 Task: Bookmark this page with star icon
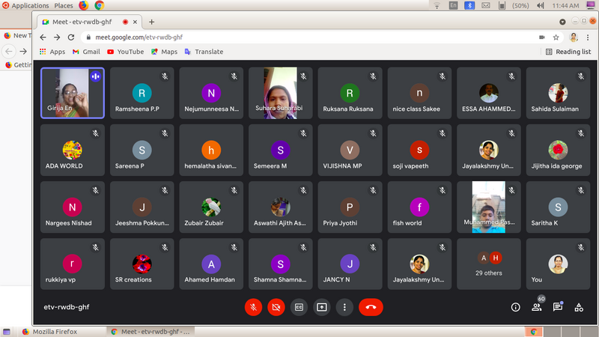556,37
